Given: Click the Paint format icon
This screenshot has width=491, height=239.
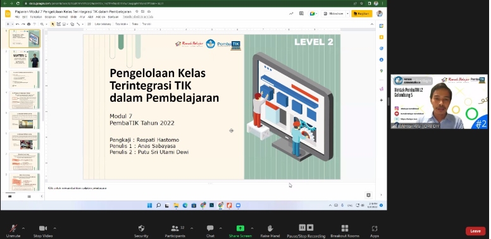Looking at the screenshot, I should (34, 24).
